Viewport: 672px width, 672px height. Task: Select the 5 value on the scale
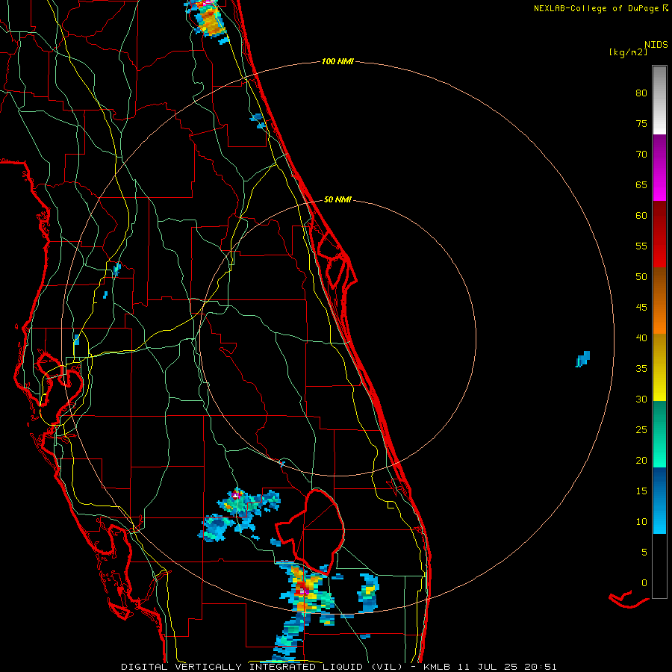pos(644,552)
